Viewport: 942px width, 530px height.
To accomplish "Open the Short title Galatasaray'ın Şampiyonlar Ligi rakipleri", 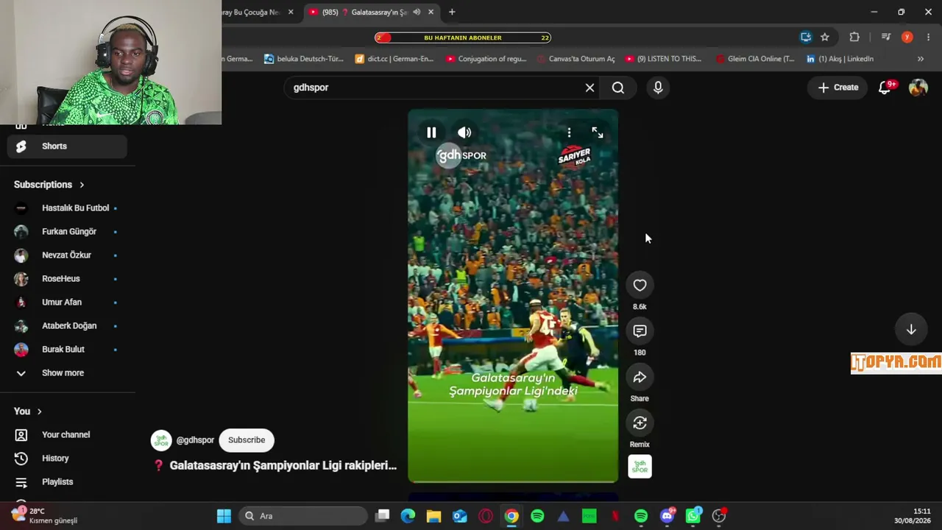I will pyautogui.click(x=283, y=465).
